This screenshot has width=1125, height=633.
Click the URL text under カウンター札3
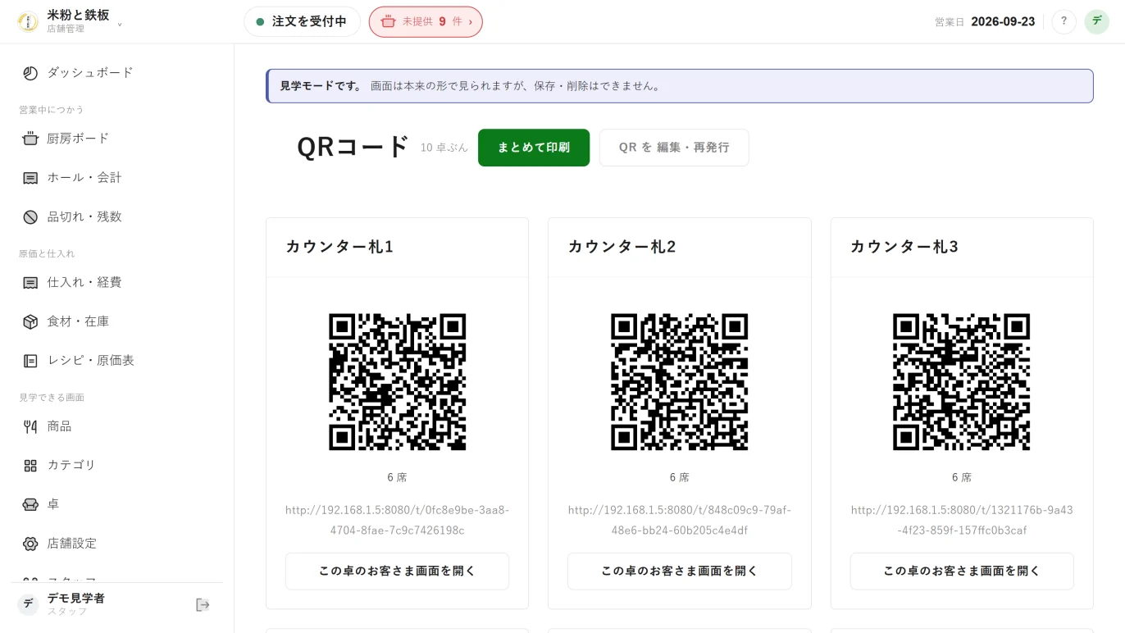pos(962,520)
